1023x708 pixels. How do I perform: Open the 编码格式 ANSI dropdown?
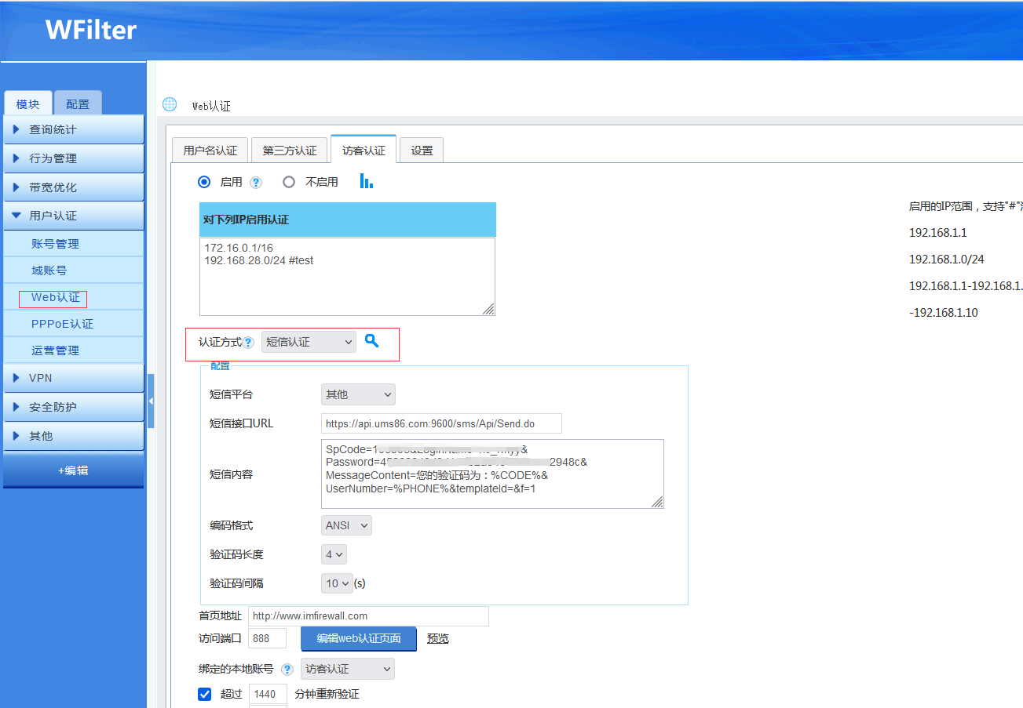(346, 525)
